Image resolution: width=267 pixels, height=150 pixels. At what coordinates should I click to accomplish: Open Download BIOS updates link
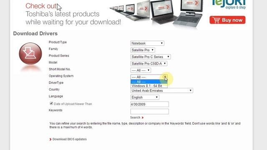pyautogui.click(x=70, y=139)
